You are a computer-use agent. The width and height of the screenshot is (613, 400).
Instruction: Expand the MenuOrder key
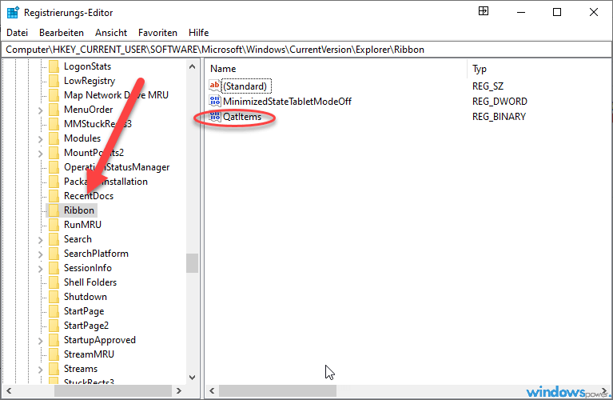click(x=40, y=110)
